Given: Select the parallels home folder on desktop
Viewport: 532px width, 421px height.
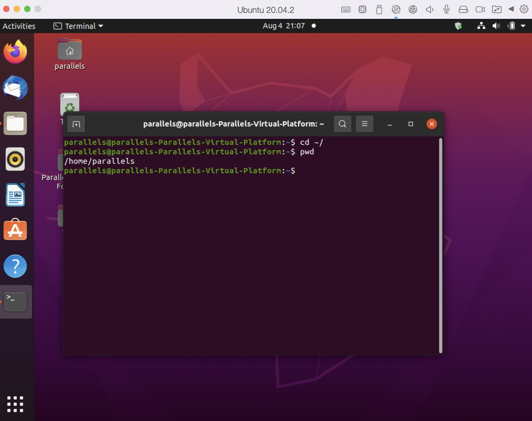Looking at the screenshot, I should click(x=70, y=54).
